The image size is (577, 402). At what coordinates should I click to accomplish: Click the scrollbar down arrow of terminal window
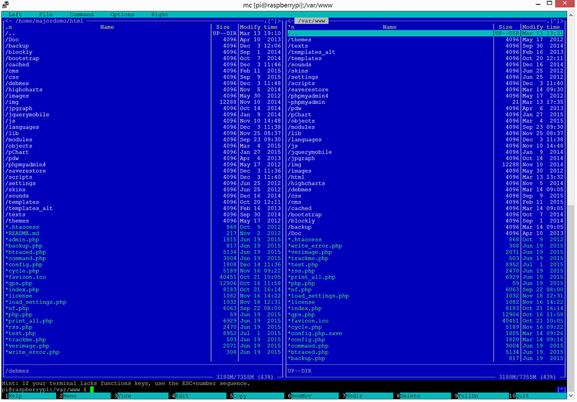tap(571, 395)
